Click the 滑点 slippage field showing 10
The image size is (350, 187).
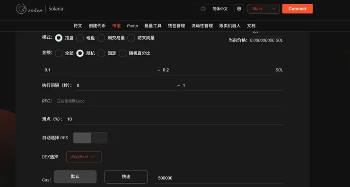coord(174,119)
